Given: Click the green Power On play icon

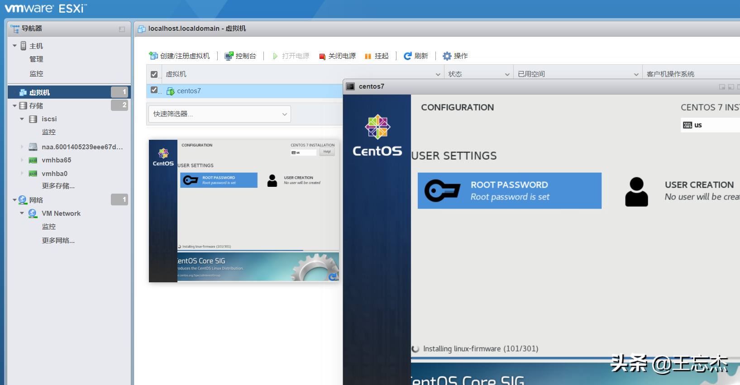Looking at the screenshot, I should click(275, 56).
